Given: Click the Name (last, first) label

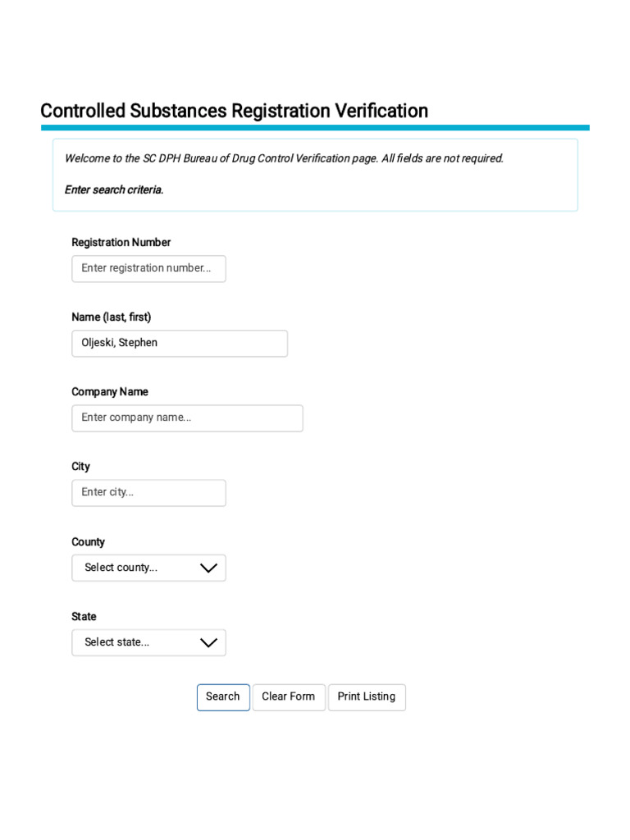Looking at the screenshot, I should click(111, 317).
